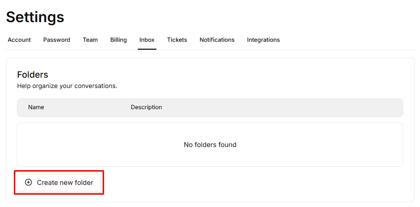
Task: Click the Name column header
Action: pyautogui.click(x=36, y=107)
